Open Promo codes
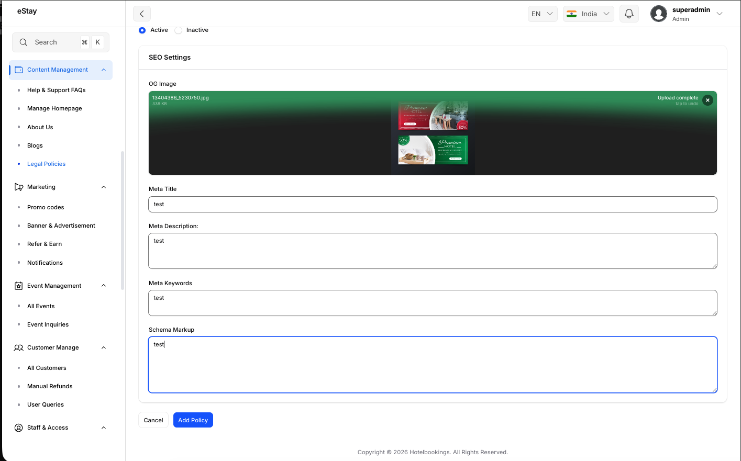The width and height of the screenshot is (741, 461). pos(46,207)
